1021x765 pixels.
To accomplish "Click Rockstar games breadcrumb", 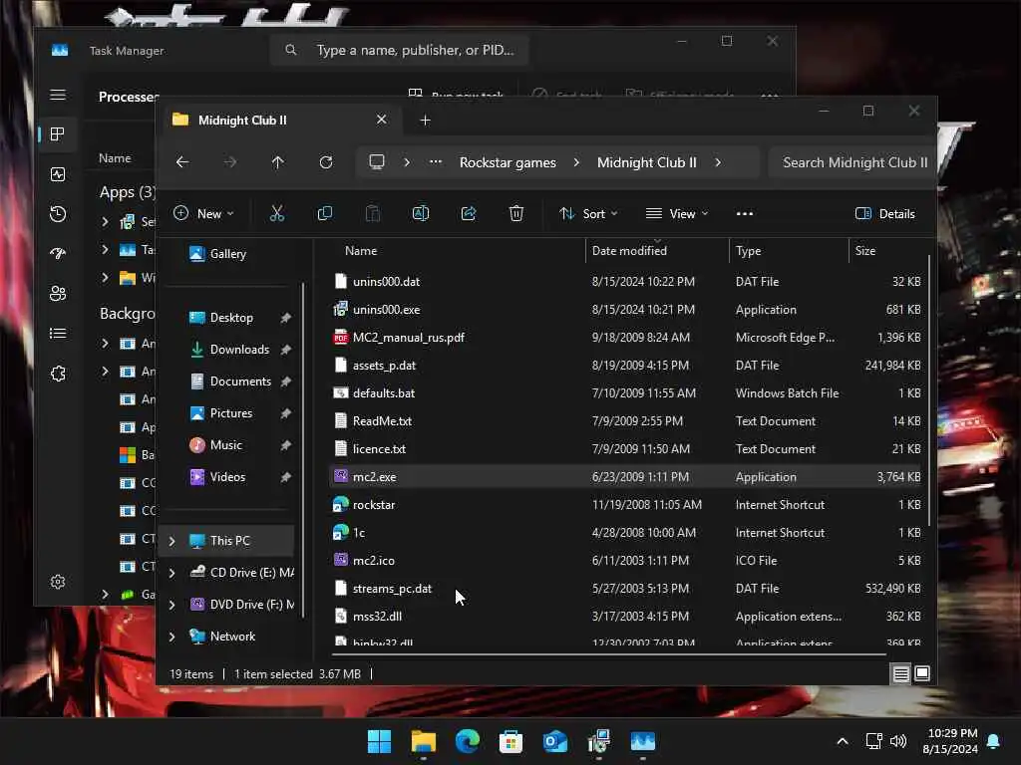I will pyautogui.click(x=508, y=162).
